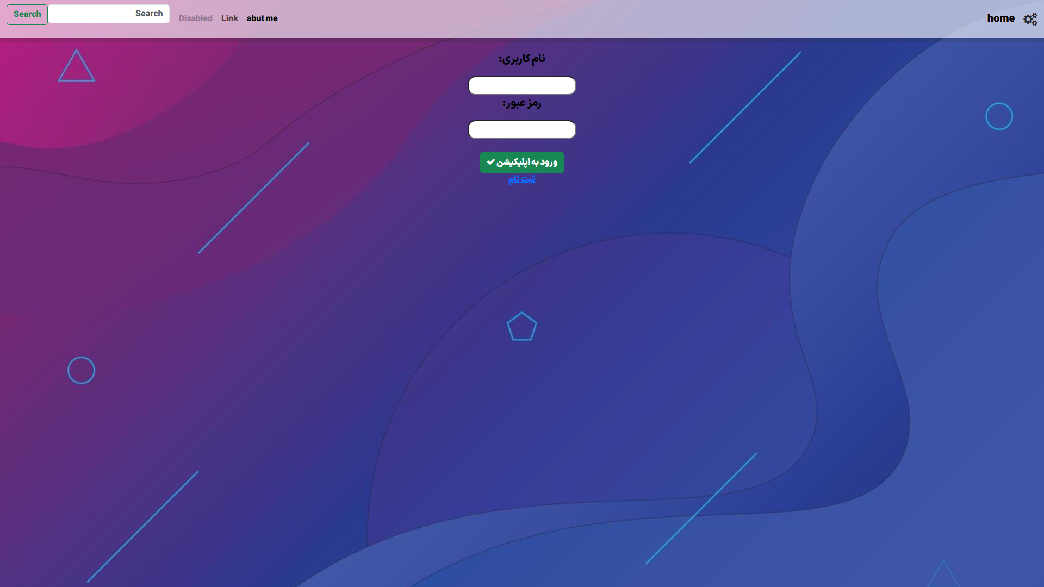This screenshot has width=1044, height=587.
Task: Click diagonal blue line near top-right
Action: 745,108
